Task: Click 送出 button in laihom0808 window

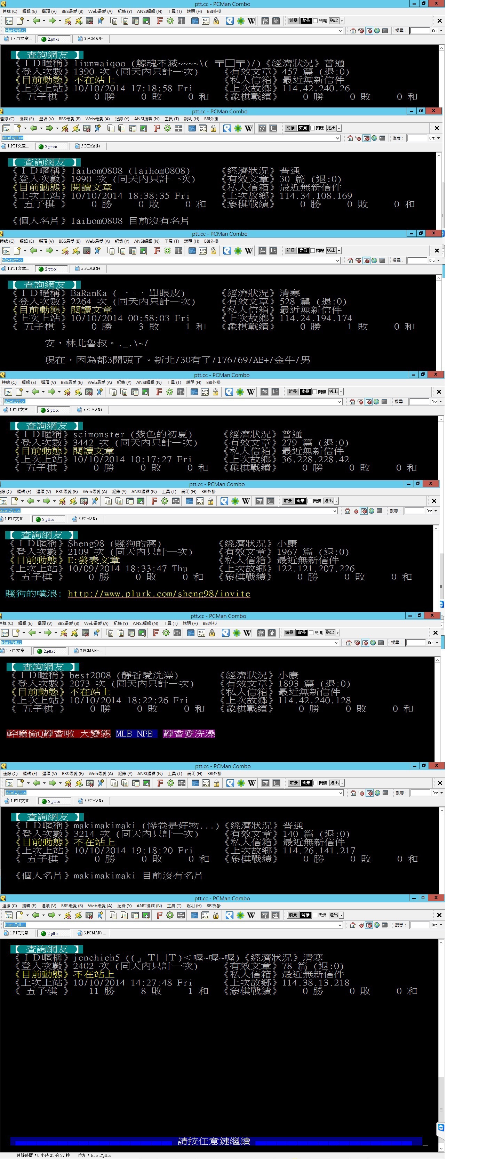Action: coord(331,128)
